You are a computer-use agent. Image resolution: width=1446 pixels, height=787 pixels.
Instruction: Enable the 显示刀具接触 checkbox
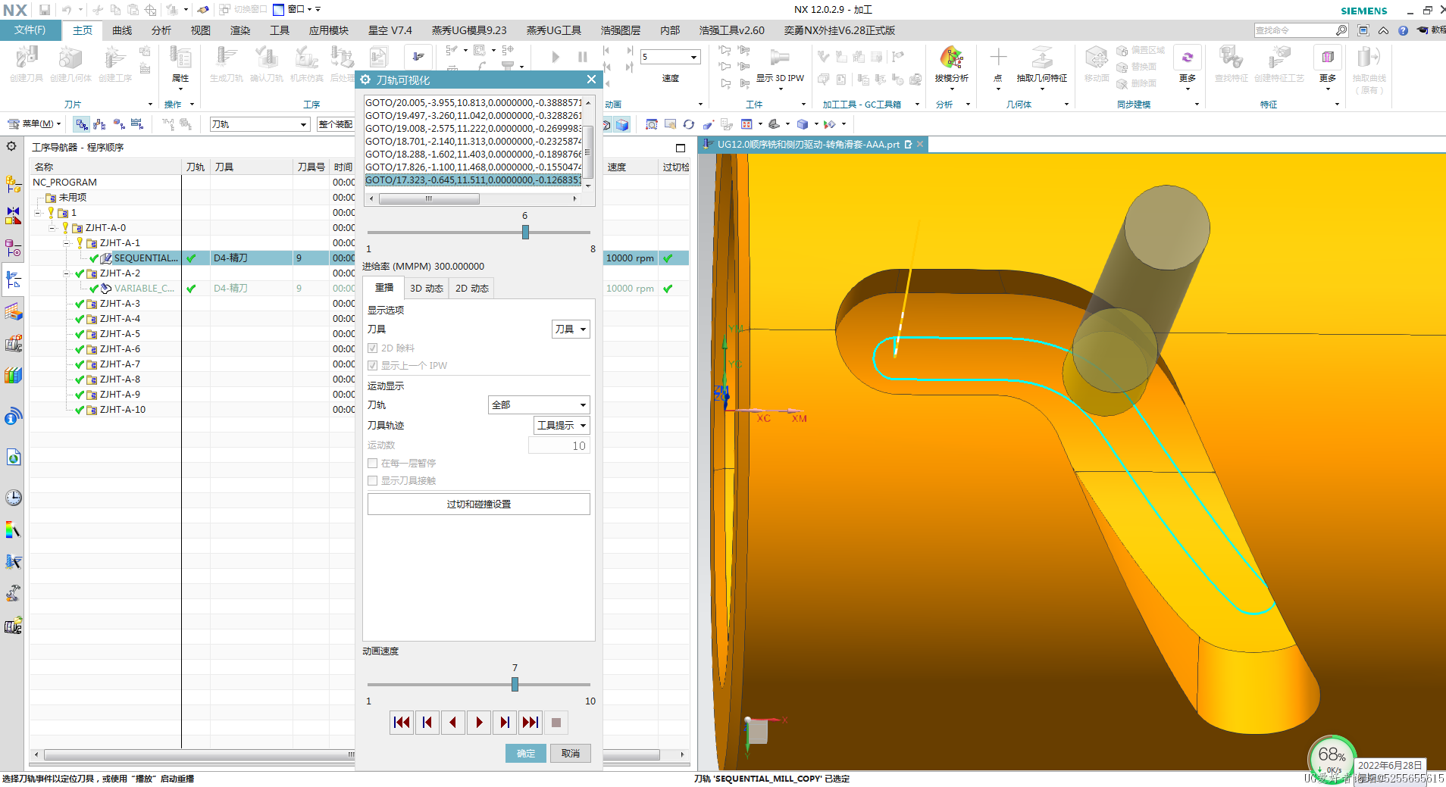(x=372, y=481)
